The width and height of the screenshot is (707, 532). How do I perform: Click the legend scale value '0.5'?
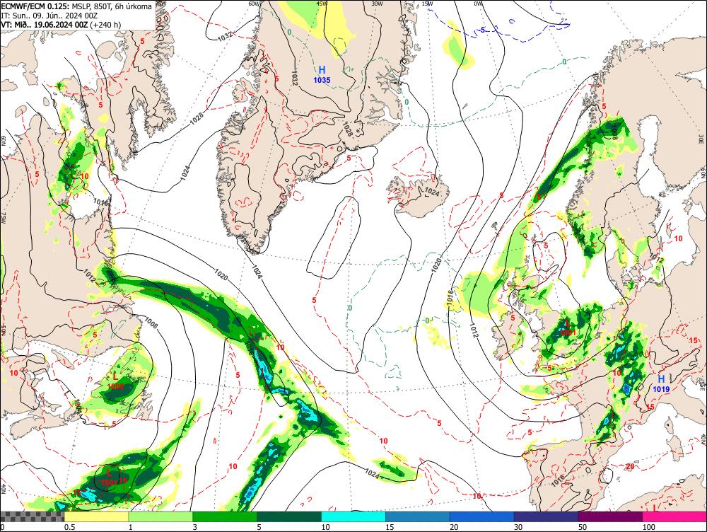click(x=69, y=527)
